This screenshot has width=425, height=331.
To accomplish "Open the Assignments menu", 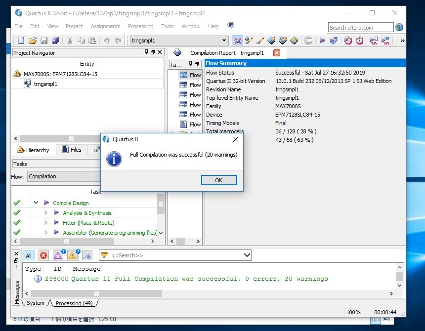I will 105,26.
